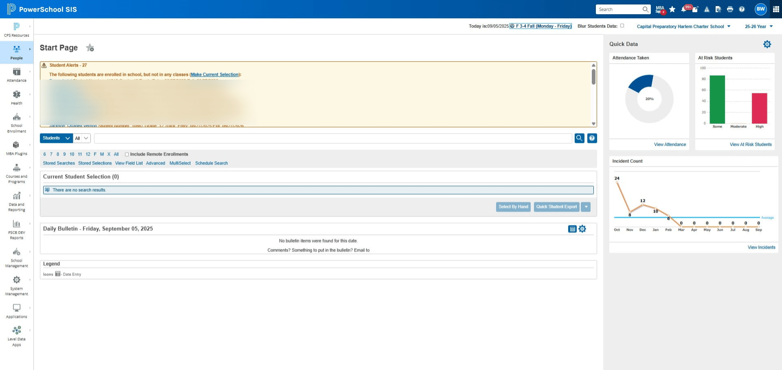Open Daily Bulletin calendar icon
The width and height of the screenshot is (782, 370).
(x=572, y=229)
